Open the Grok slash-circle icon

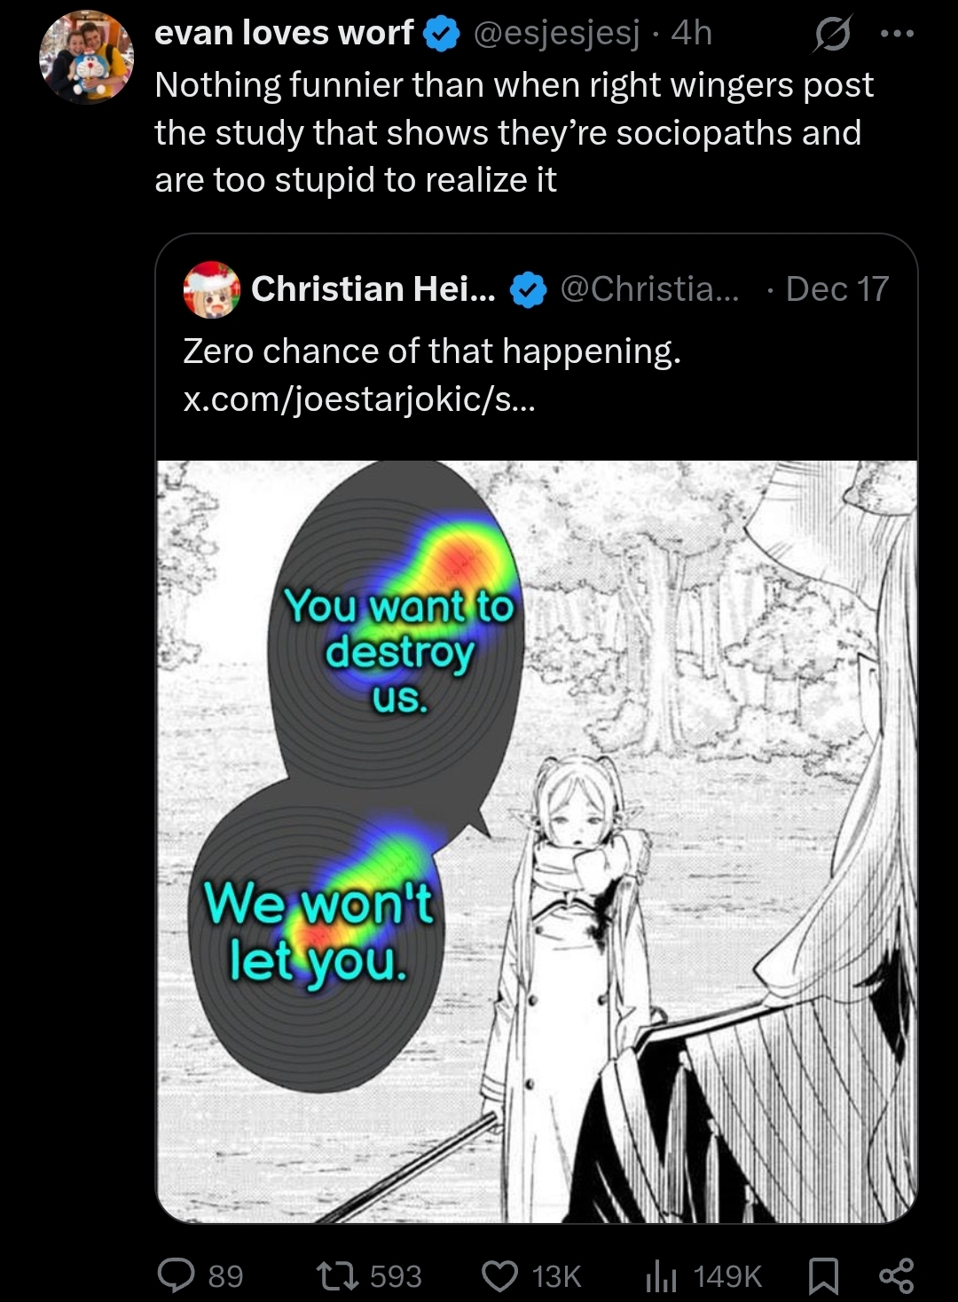[832, 34]
